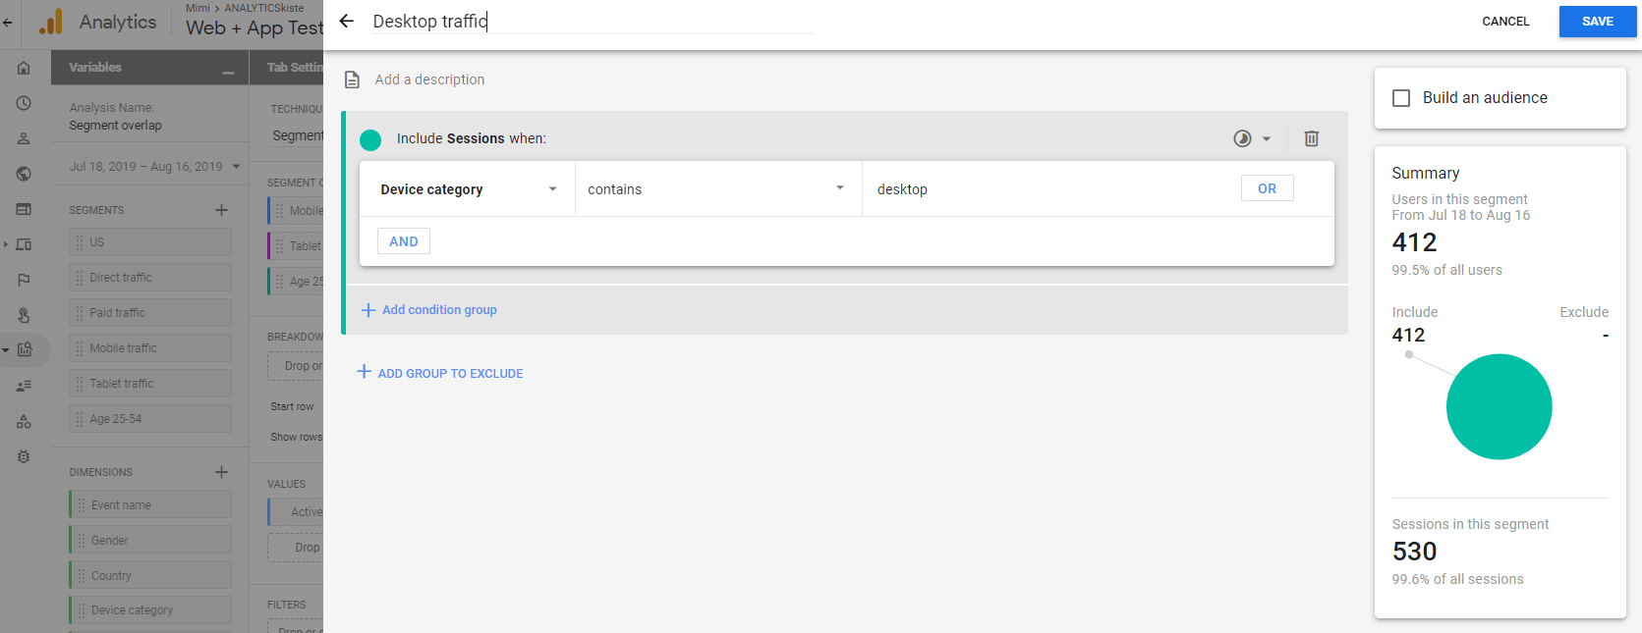1642x633 pixels.
Task: Enable the Build an audience checkbox
Action: pos(1401,98)
